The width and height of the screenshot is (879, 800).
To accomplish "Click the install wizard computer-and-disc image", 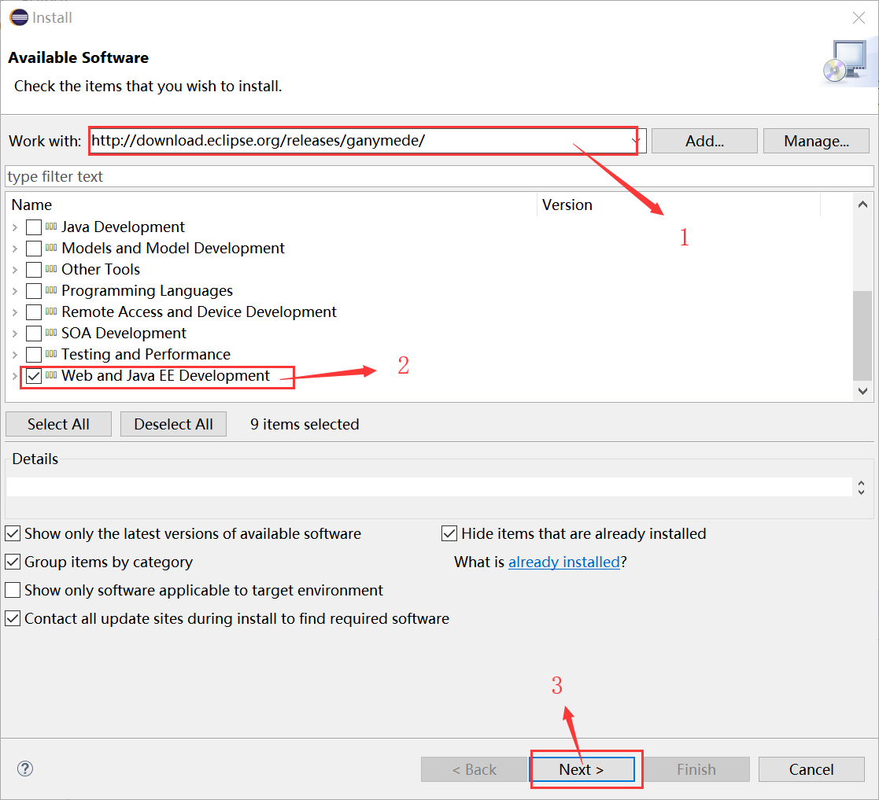I will (x=849, y=63).
